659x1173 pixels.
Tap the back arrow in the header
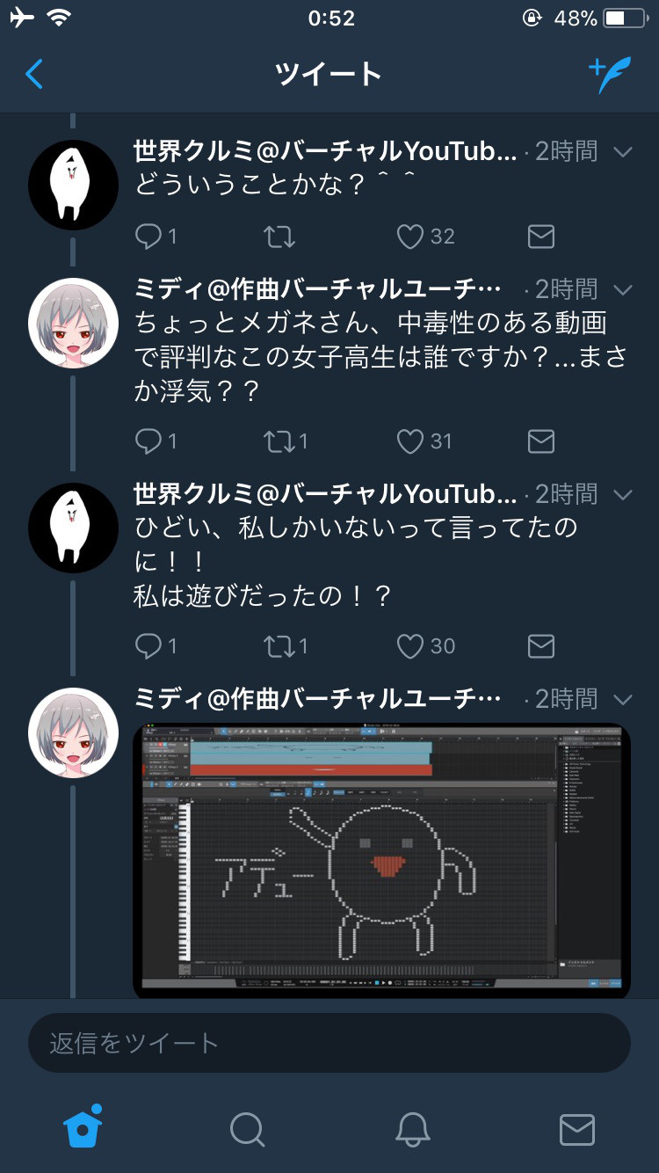pos(34,75)
